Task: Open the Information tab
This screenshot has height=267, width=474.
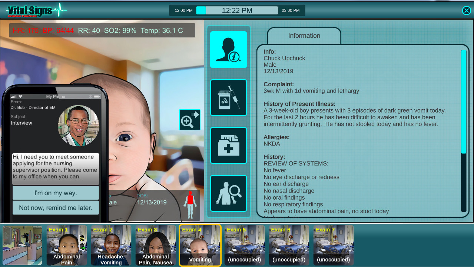Action: (304, 36)
